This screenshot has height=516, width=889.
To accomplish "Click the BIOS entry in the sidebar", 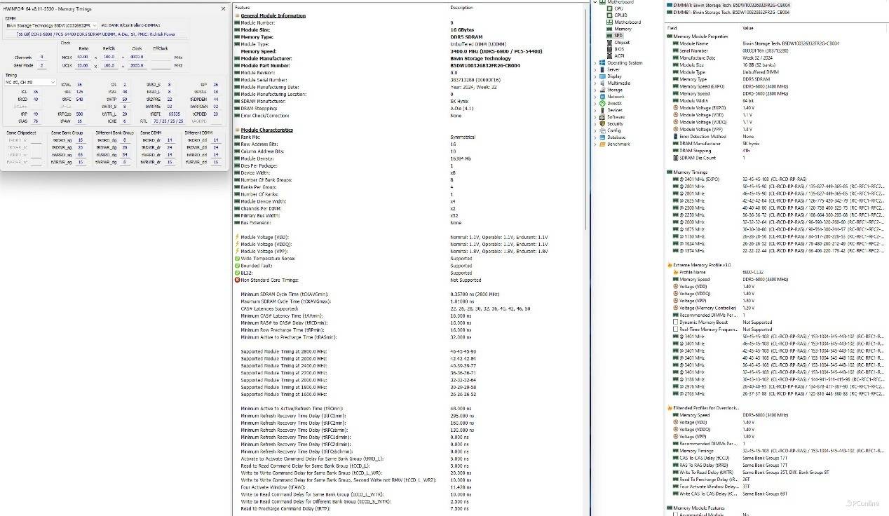I will (x=618, y=49).
